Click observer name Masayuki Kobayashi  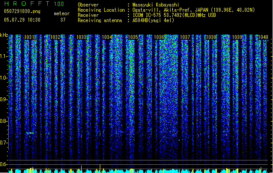(155, 5)
